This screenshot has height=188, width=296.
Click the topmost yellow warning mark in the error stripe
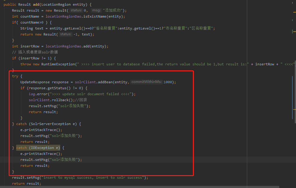tap(294, 12)
